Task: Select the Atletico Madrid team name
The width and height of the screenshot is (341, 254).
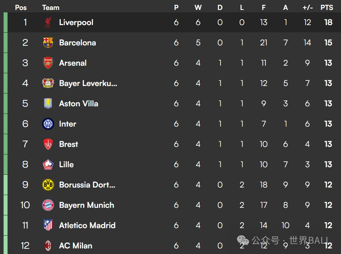Action: pos(87,225)
